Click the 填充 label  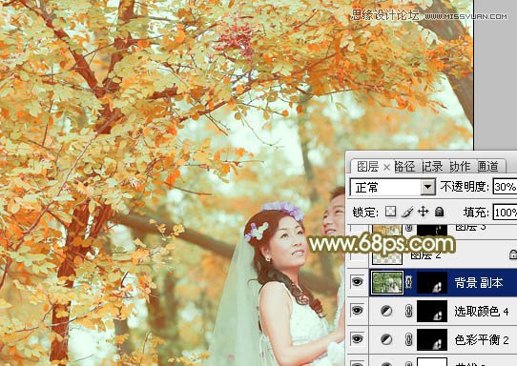pos(476,213)
